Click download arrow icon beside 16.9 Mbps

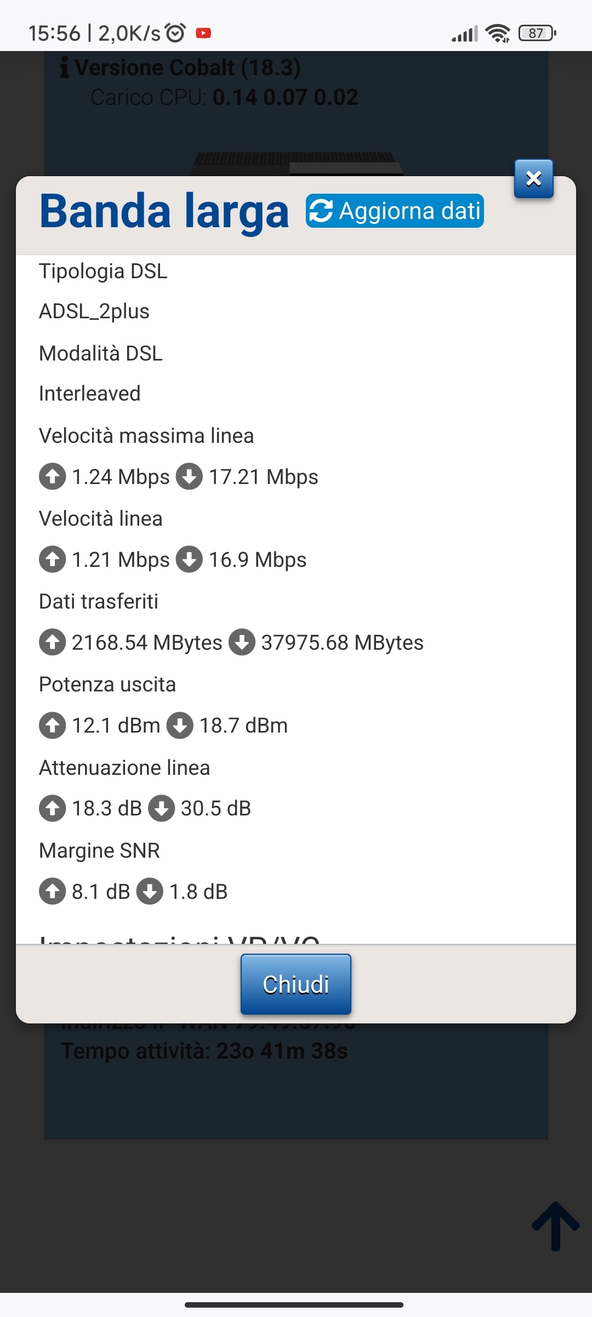pyautogui.click(x=189, y=559)
